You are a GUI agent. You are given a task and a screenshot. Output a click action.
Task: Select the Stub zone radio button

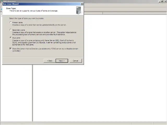[10, 37]
